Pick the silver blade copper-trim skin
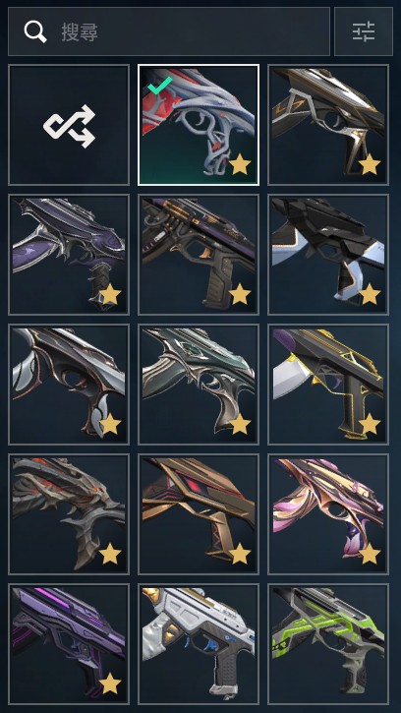 (69, 385)
